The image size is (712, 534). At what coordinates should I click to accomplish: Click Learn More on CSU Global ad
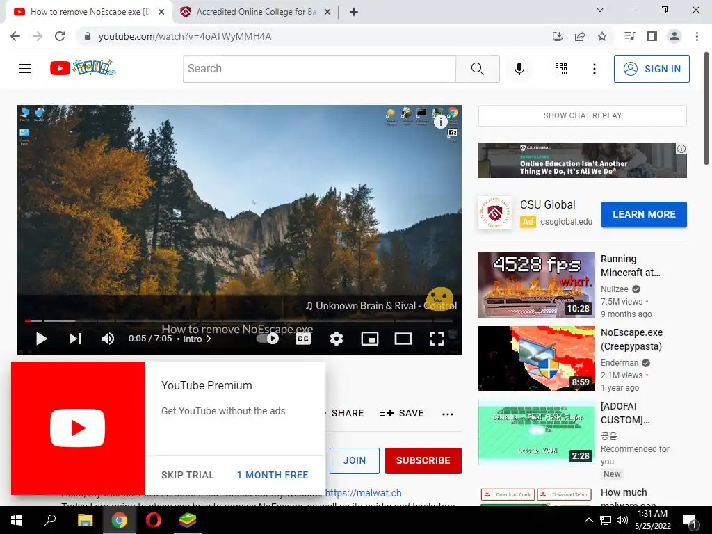click(x=644, y=214)
